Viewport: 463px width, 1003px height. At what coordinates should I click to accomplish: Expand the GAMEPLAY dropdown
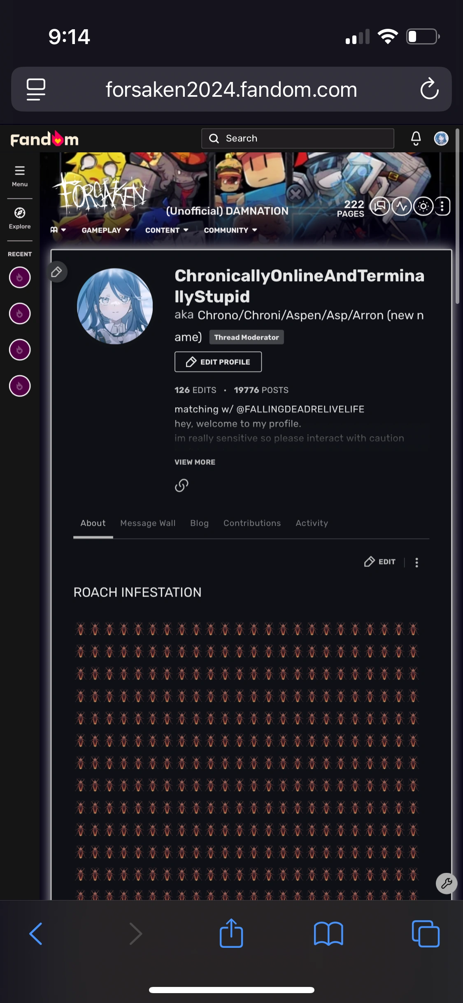[106, 230]
